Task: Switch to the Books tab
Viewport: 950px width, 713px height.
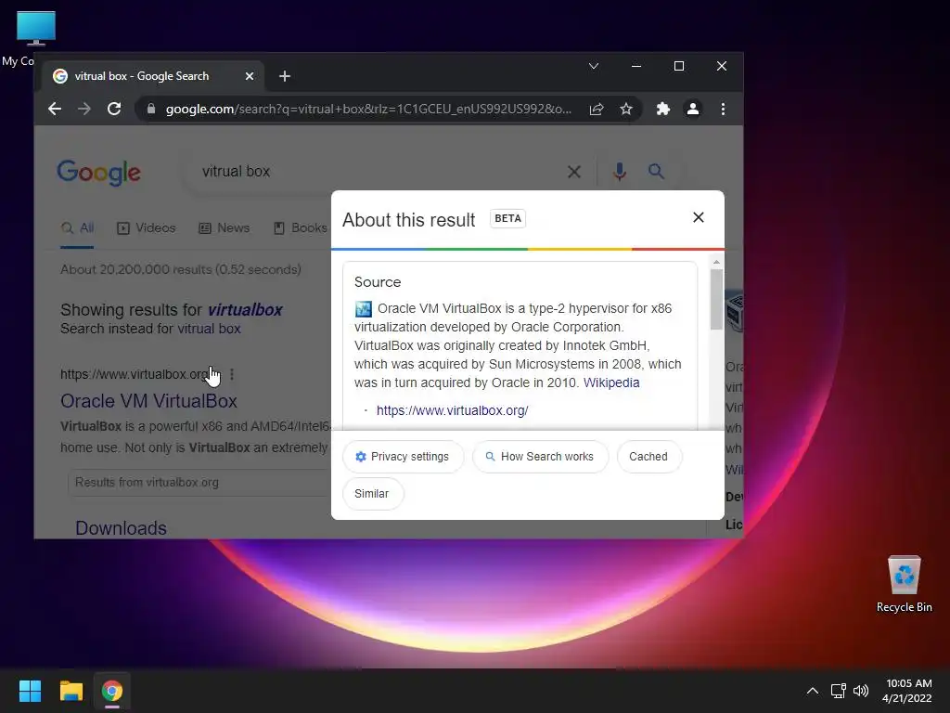Action: (x=301, y=228)
